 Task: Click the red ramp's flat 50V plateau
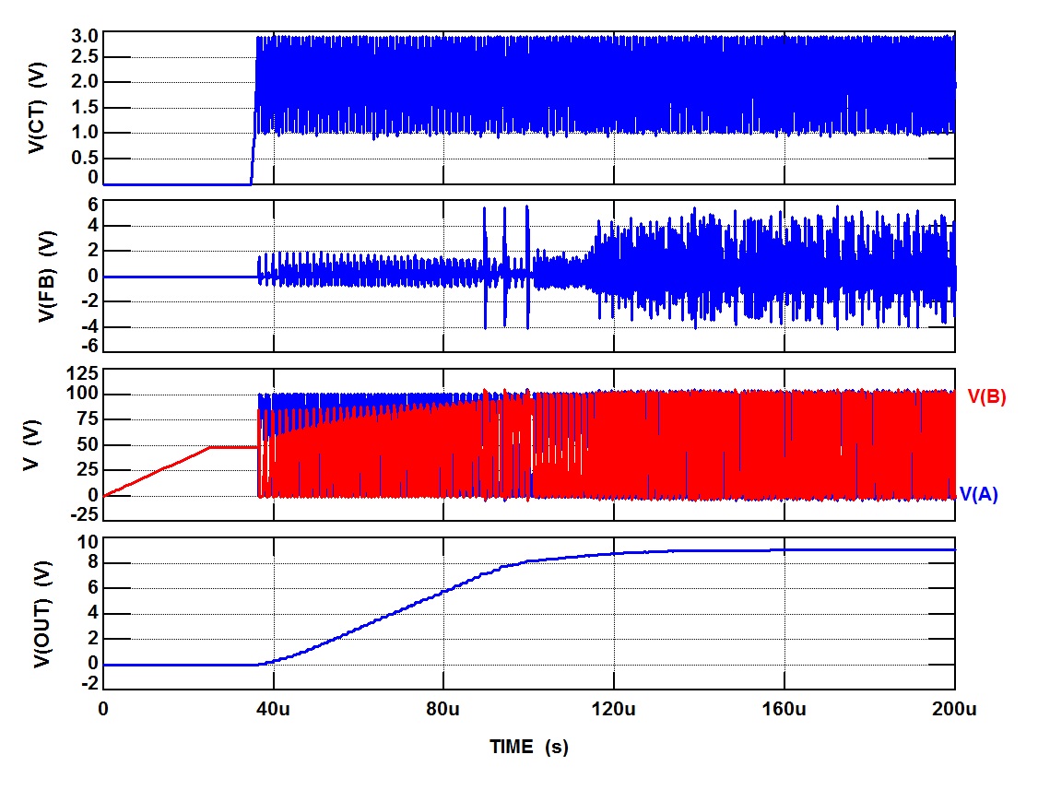tap(232, 447)
